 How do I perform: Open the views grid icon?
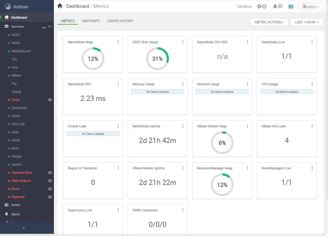coord(291,7)
